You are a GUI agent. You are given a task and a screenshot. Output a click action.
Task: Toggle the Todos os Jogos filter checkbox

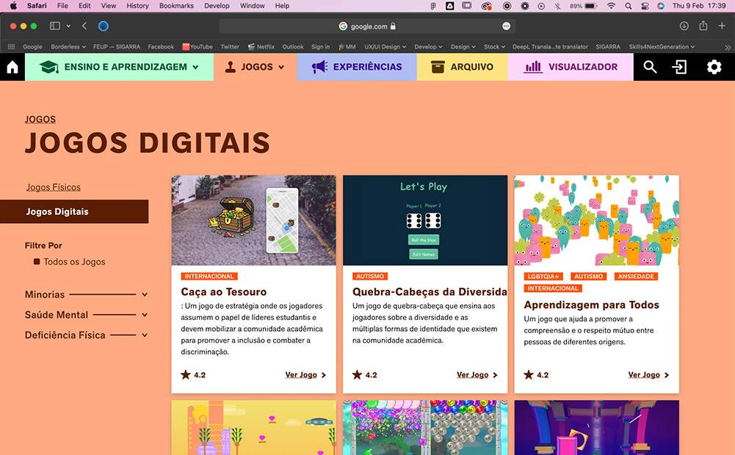(x=37, y=262)
